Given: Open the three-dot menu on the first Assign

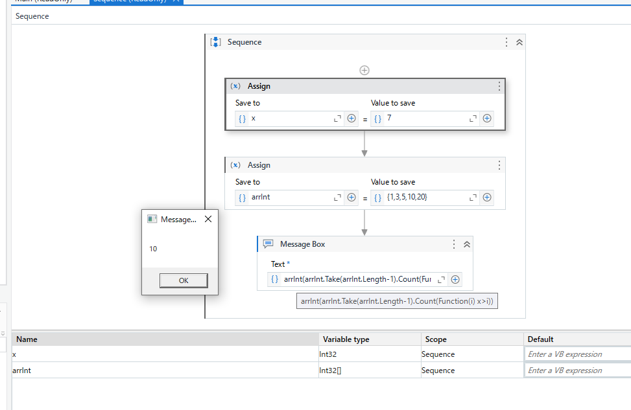Looking at the screenshot, I should tap(499, 85).
